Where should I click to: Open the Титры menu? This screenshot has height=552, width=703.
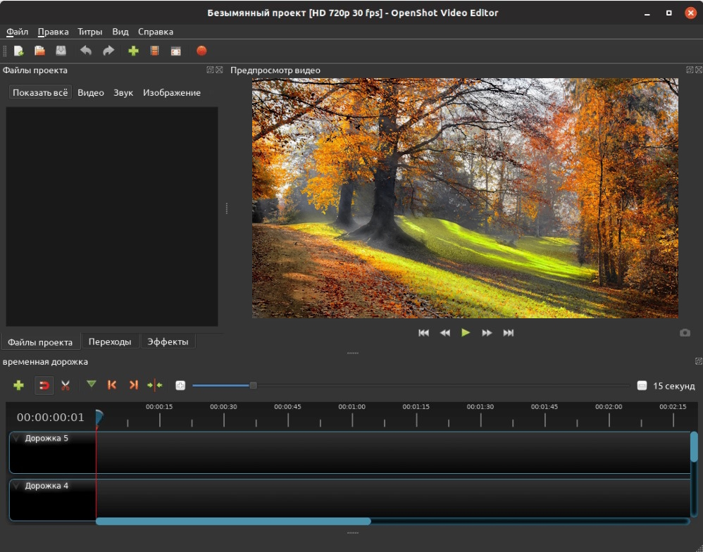tap(89, 32)
